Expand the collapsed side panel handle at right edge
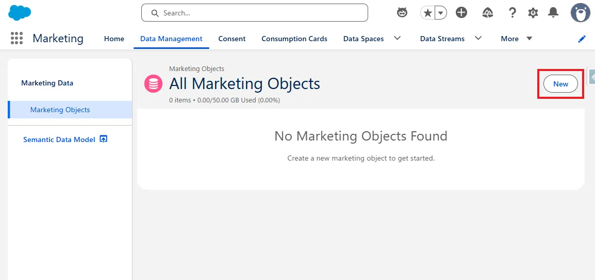This screenshot has width=595, height=280. (591, 77)
